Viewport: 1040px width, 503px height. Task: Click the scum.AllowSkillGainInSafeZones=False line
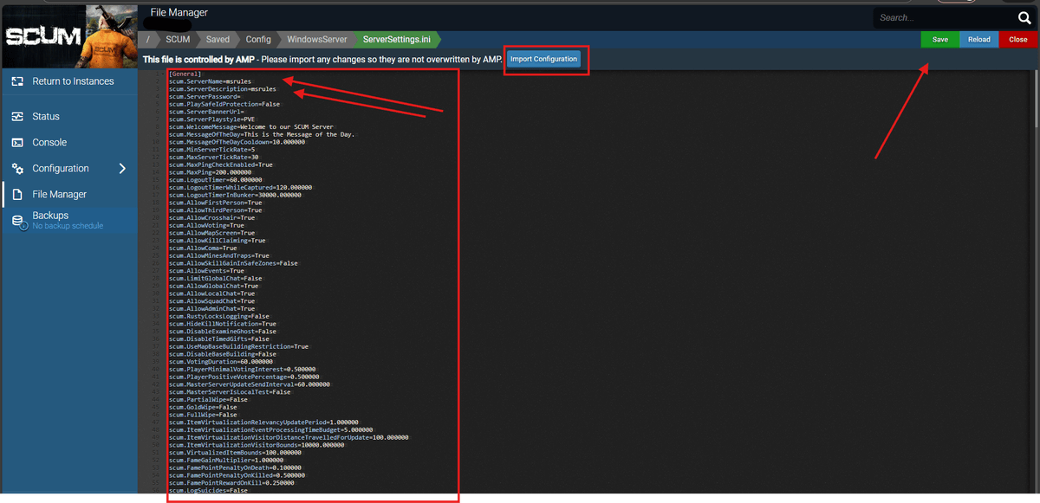(x=234, y=263)
